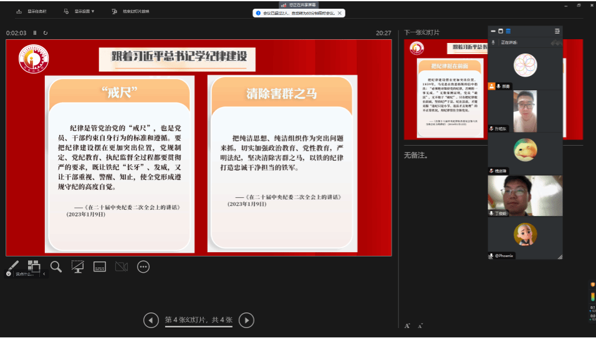
Task: Toggle subtitles in presenter view
Action: (x=100, y=266)
